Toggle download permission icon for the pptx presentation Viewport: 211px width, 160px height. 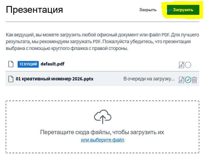pyautogui.click(x=181, y=80)
